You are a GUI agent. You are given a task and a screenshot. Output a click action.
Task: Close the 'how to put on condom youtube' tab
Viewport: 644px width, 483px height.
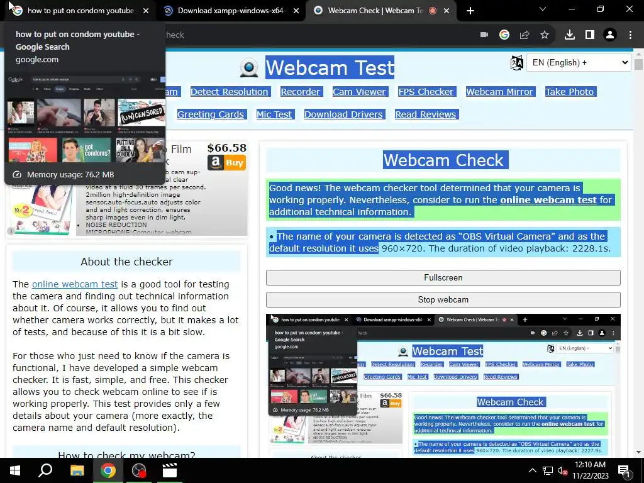pos(146,11)
